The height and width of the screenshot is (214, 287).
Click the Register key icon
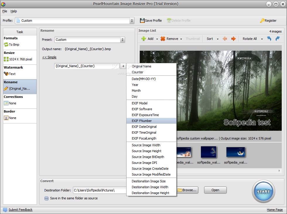click(x=262, y=21)
